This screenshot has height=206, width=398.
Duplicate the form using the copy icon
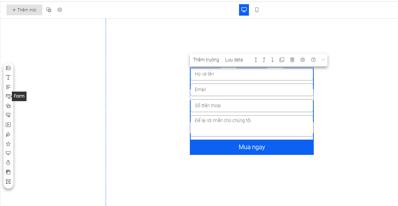[x=282, y=60]
